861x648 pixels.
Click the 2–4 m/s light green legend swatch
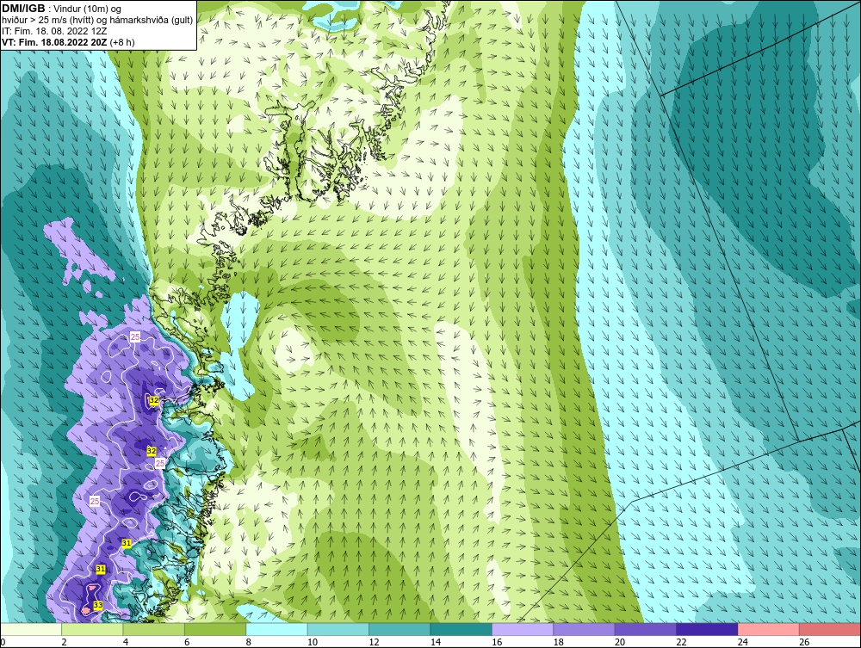click(x=92, y=629)
